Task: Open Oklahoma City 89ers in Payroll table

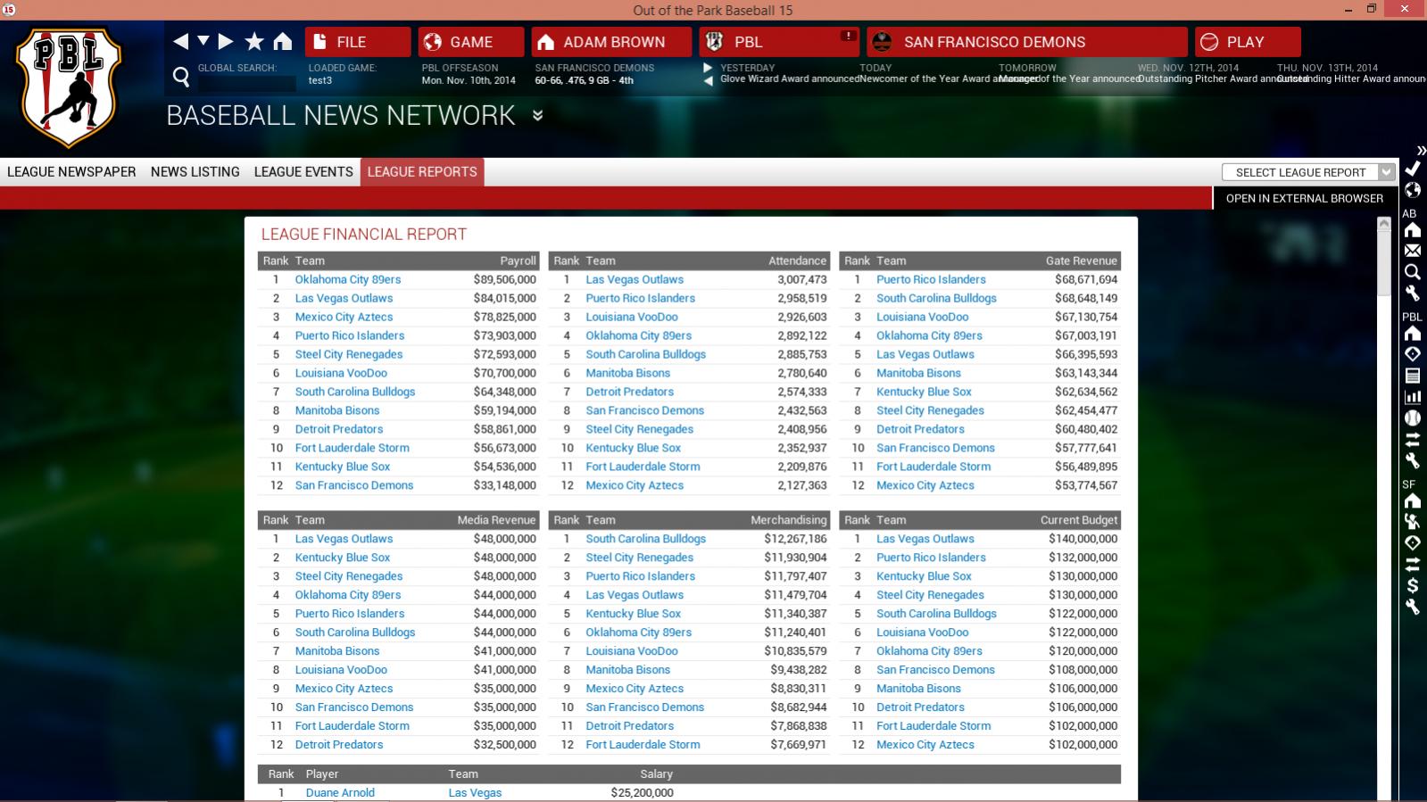Action: pos(348,279)
